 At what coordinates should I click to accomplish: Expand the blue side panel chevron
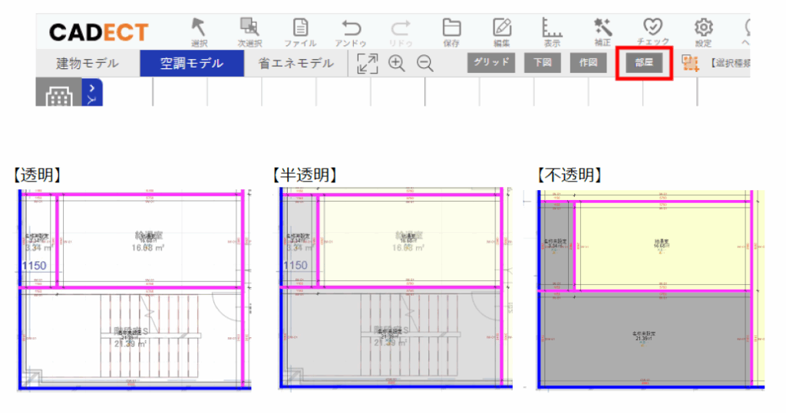(x=92, y=93)
